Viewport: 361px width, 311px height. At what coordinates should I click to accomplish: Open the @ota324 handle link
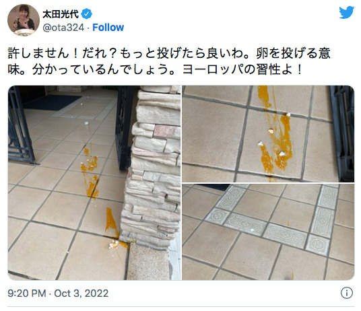pos(63,28)
